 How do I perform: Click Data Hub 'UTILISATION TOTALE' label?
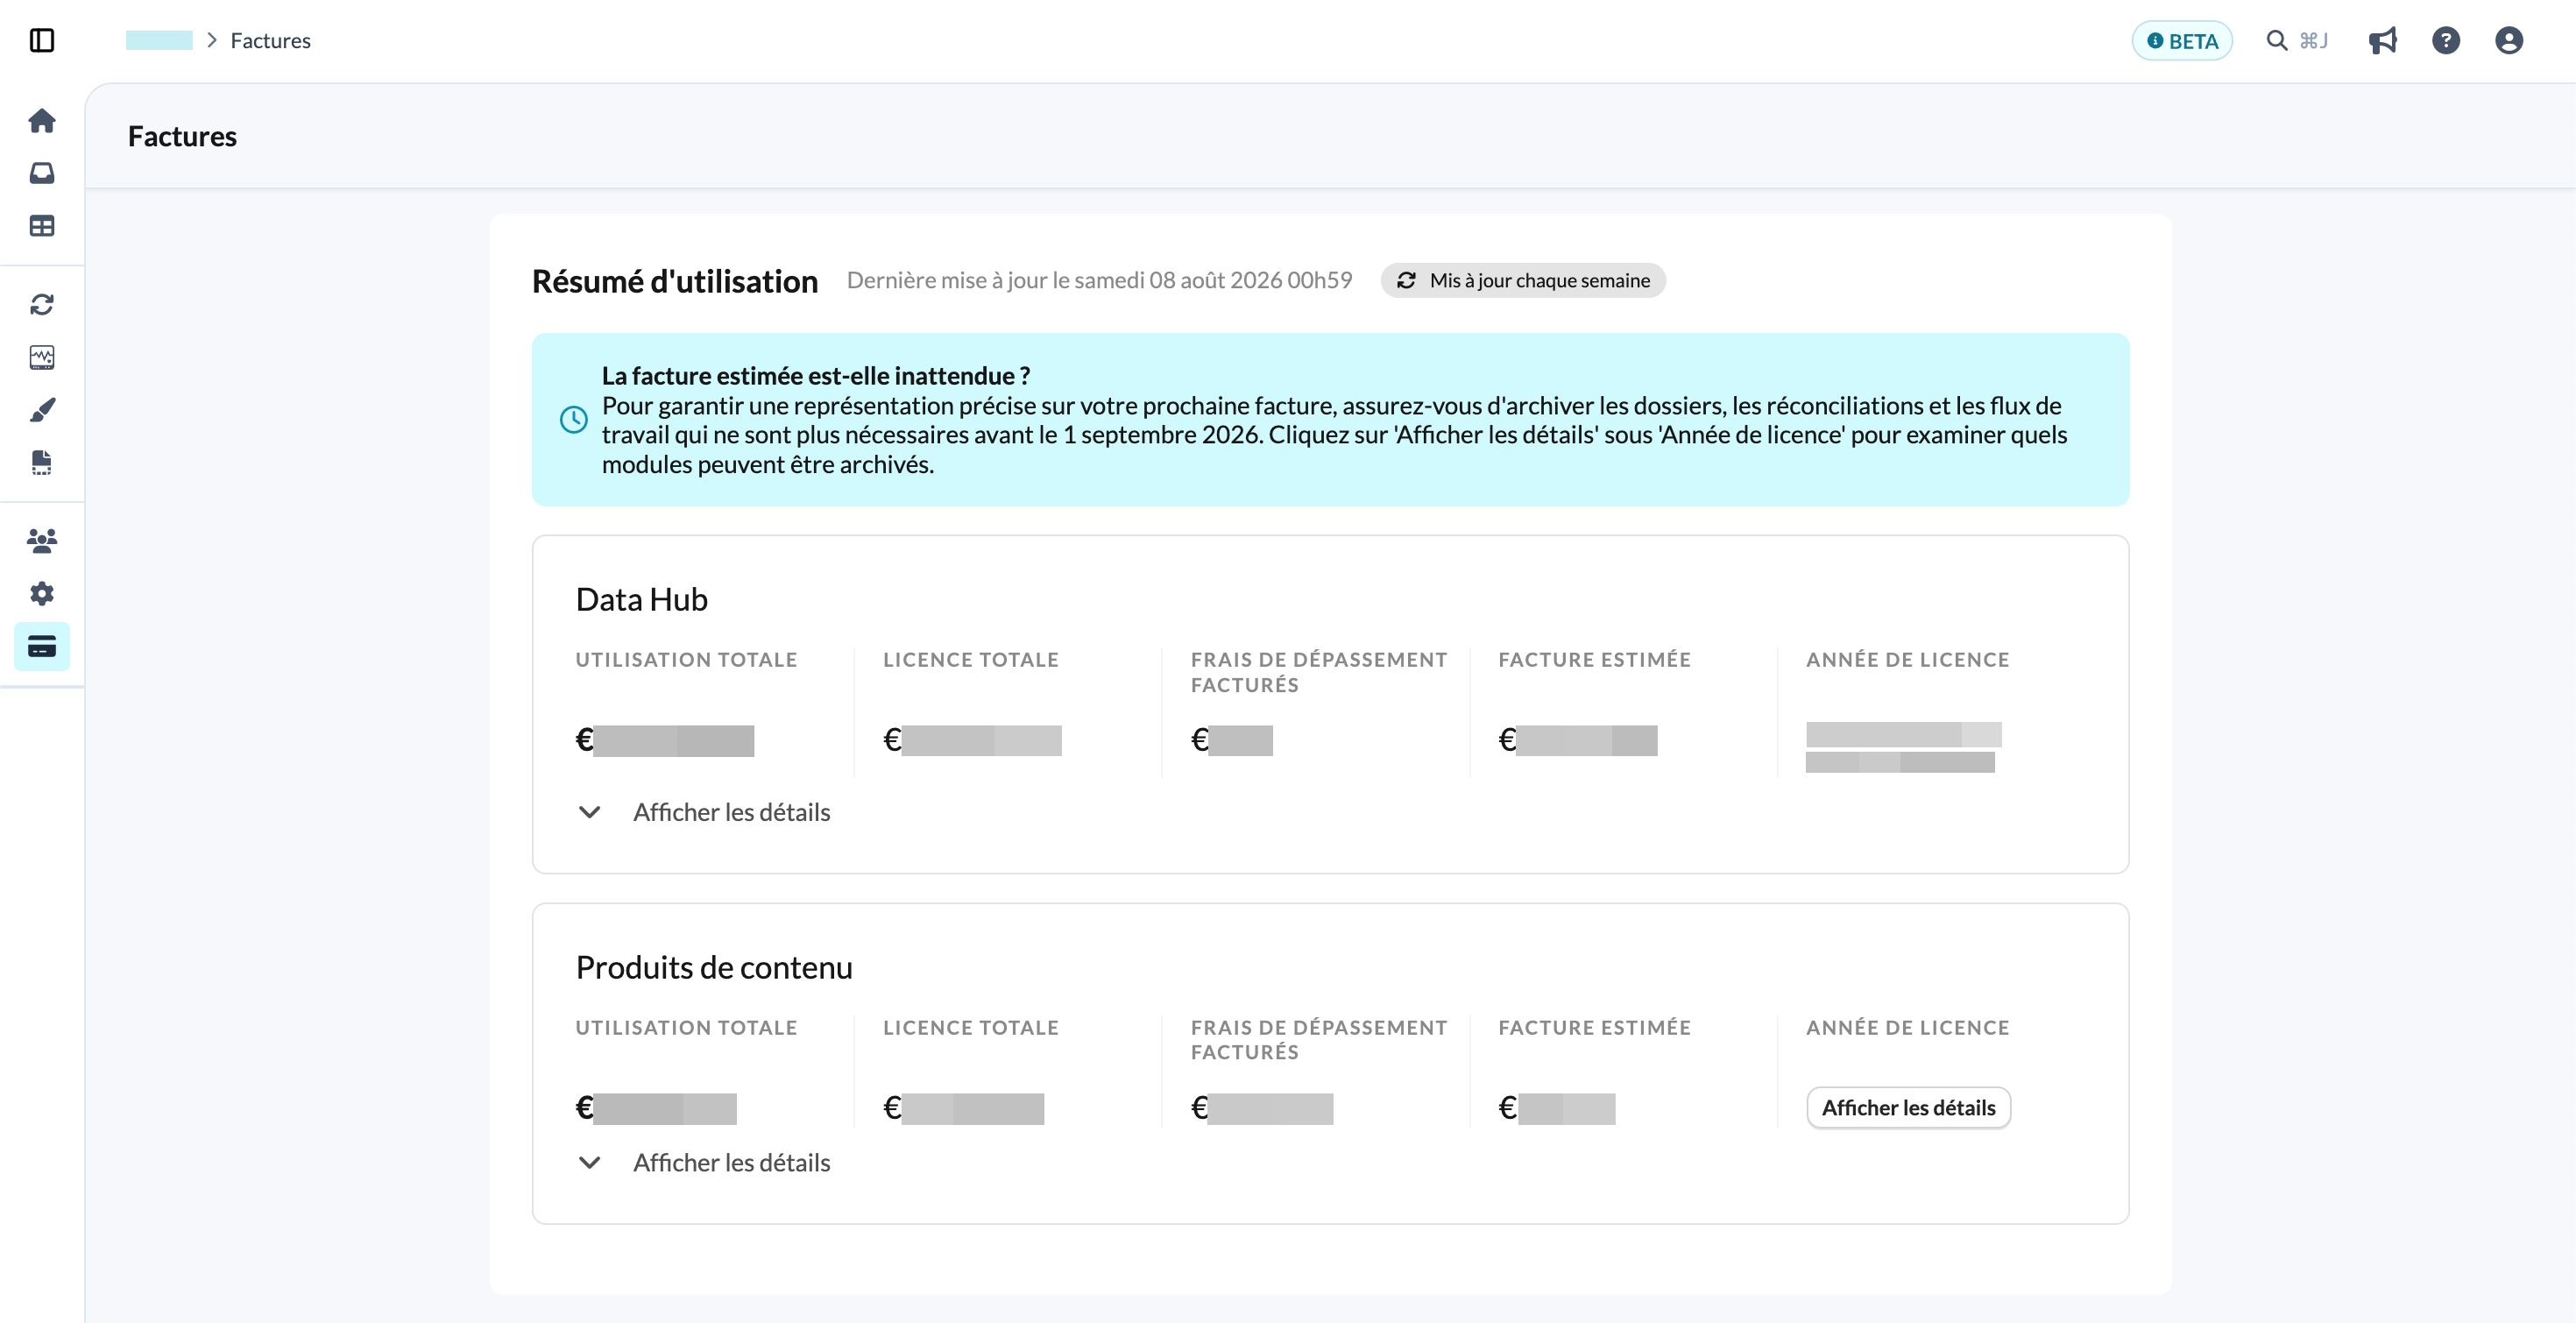[686, 660]
